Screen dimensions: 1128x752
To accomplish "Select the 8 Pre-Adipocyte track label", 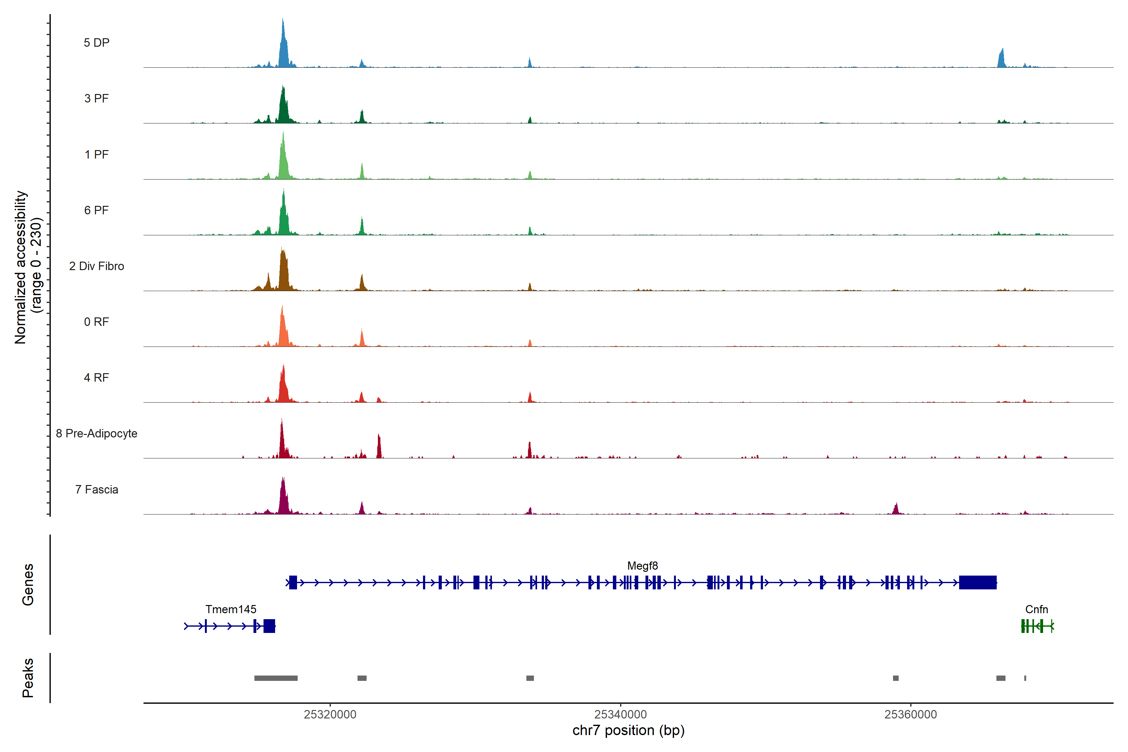I will point(97,434).
